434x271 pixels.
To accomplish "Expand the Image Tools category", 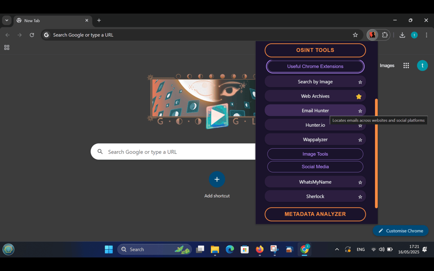I will point(315,154).
